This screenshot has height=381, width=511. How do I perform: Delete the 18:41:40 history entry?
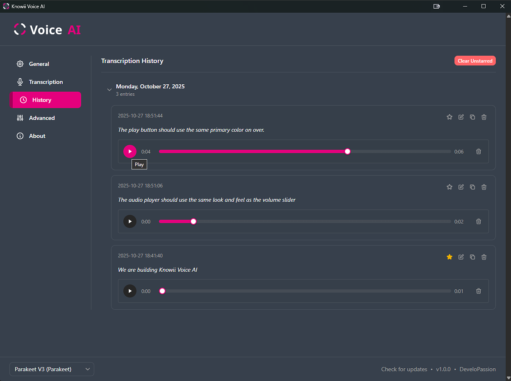click(484, 257)
